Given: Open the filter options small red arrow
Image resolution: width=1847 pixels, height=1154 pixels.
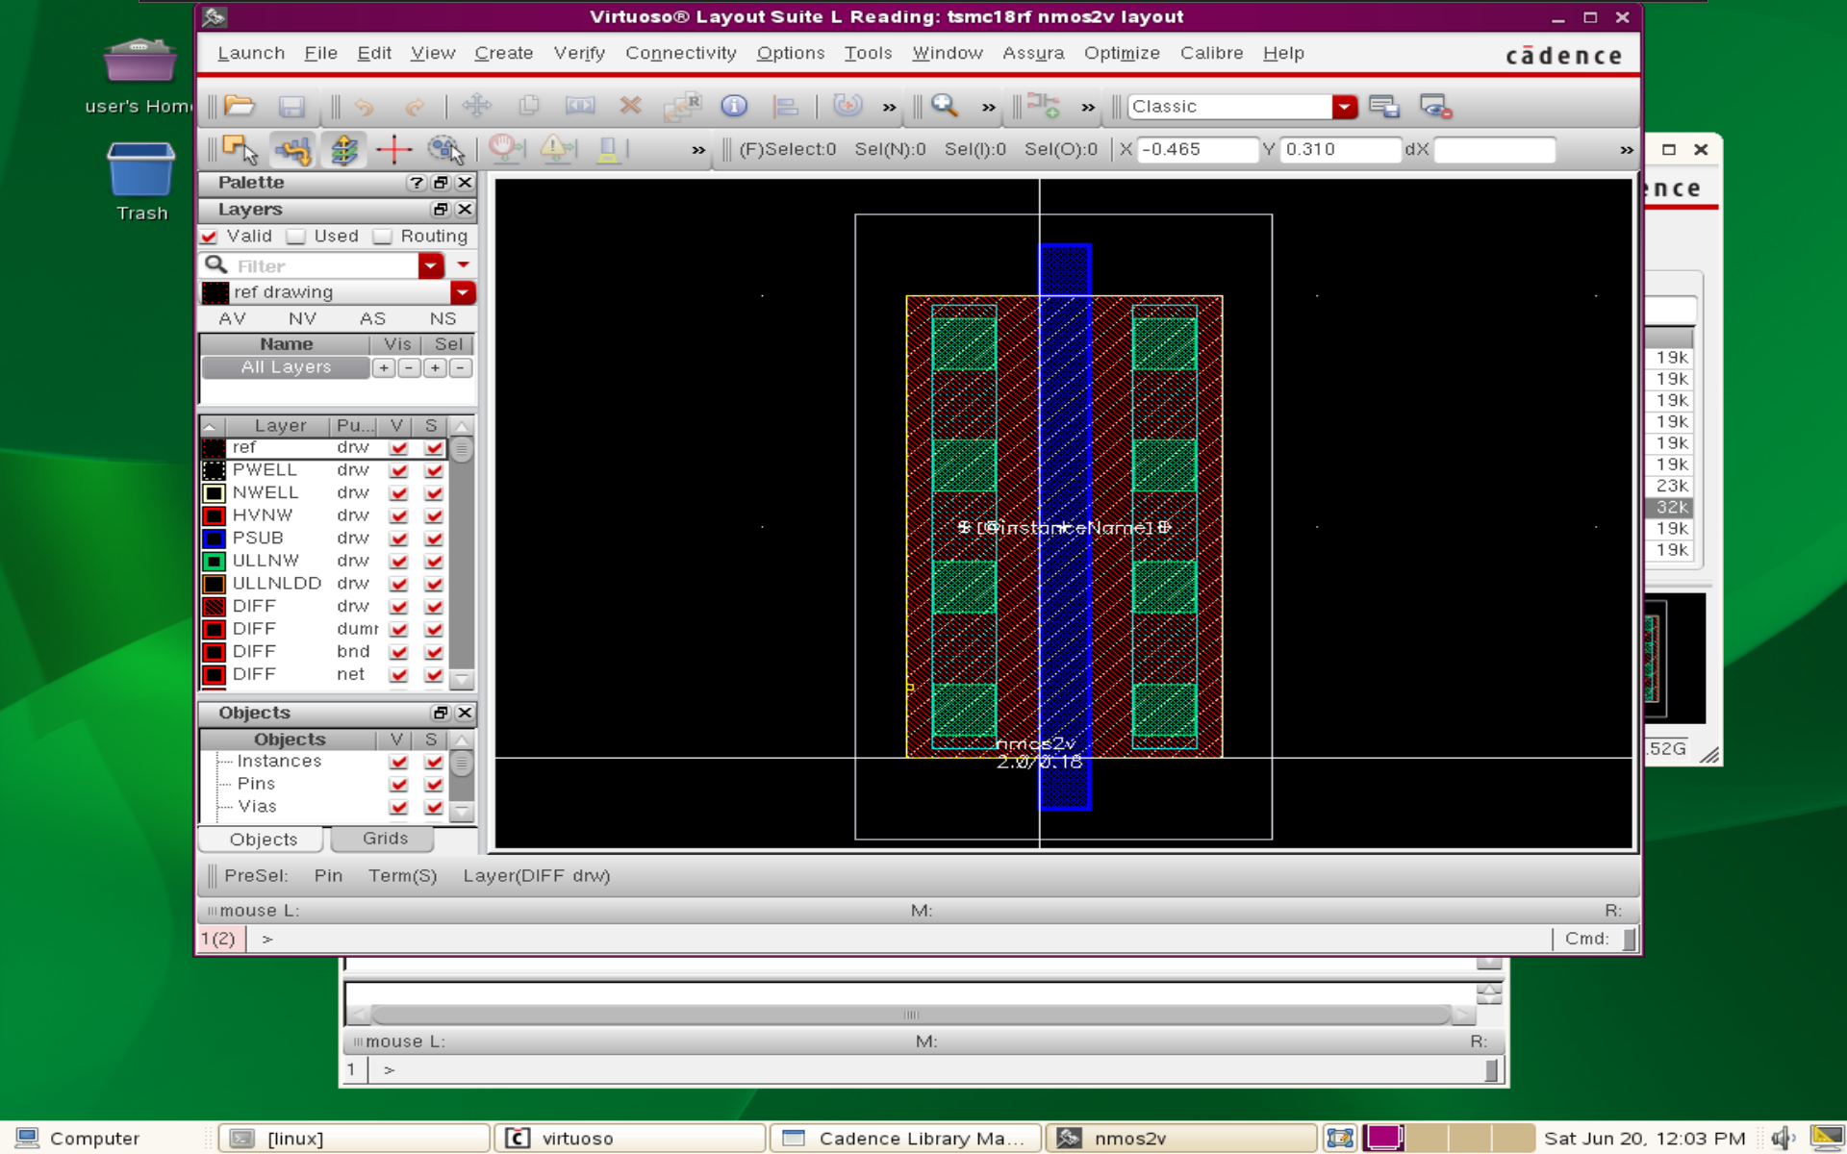Looking at the screenshot, I should pyautogui.click(x=463, y=264).
